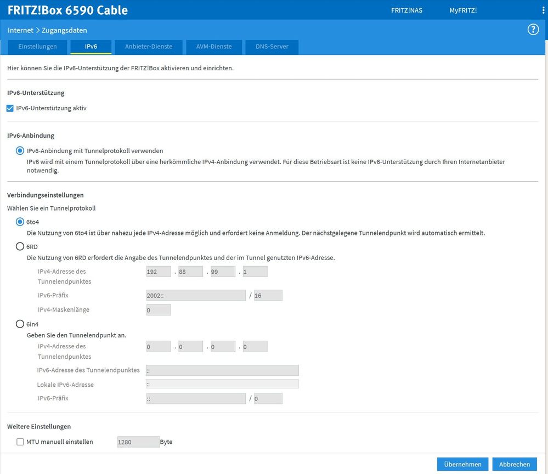The image size is (548, 474).
Task: Click the Übernehmen button
Action: coord(463,464)
